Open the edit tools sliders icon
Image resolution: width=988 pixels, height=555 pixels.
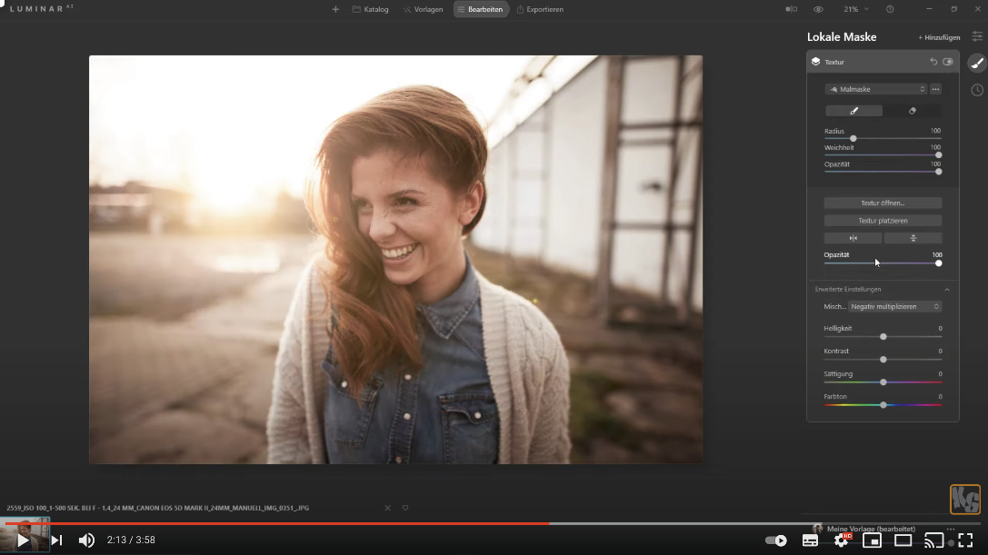click(x=977, y=36)
